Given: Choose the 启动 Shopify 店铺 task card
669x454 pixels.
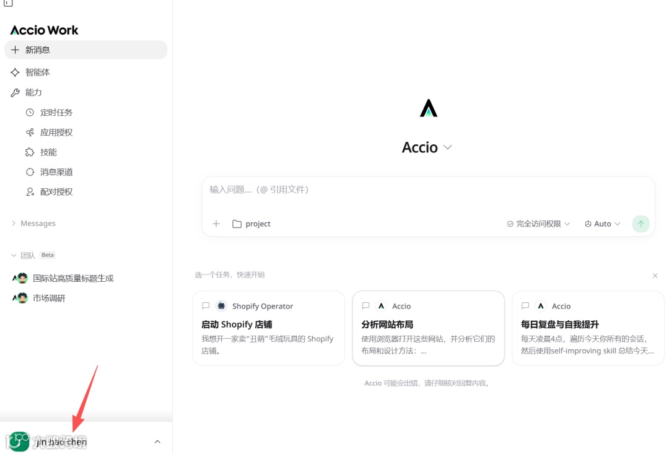Looking at the screenshot, I should point(268,328).
